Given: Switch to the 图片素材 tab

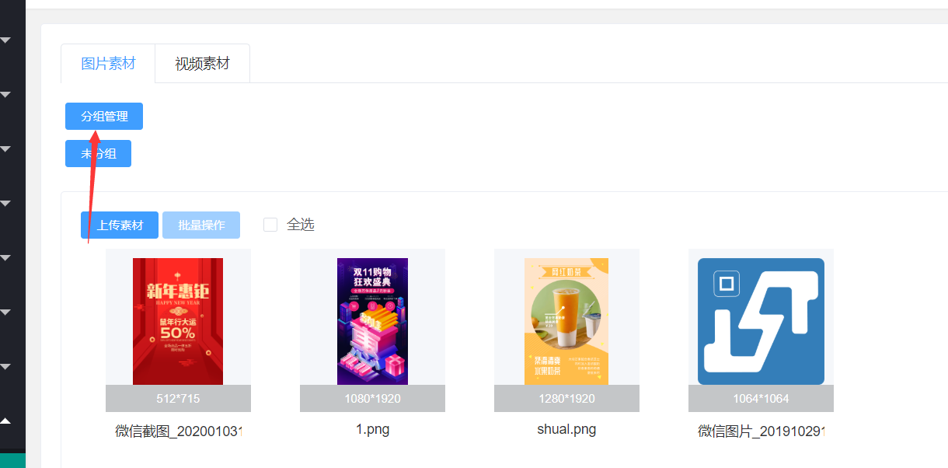Looking at the screenshot, I should [x=108, y=64].
